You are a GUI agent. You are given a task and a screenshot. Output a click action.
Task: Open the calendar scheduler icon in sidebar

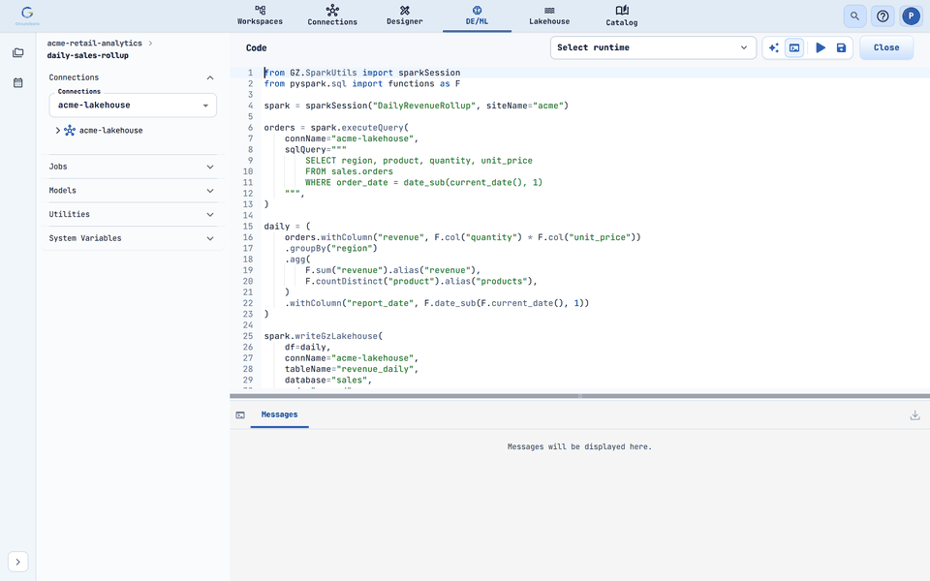[x=17, y=83]
